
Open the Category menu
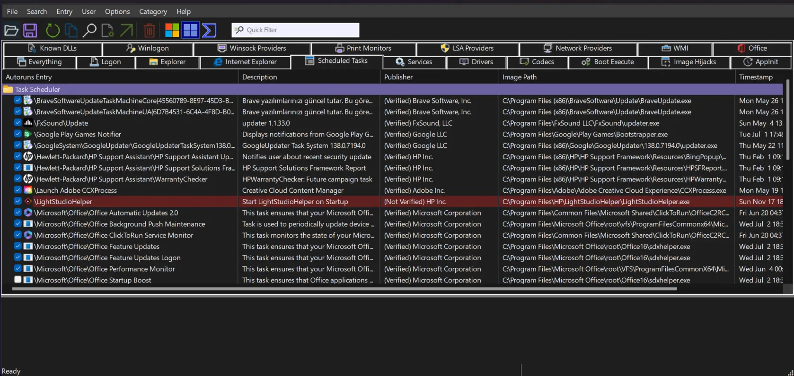tap(153, 11)
